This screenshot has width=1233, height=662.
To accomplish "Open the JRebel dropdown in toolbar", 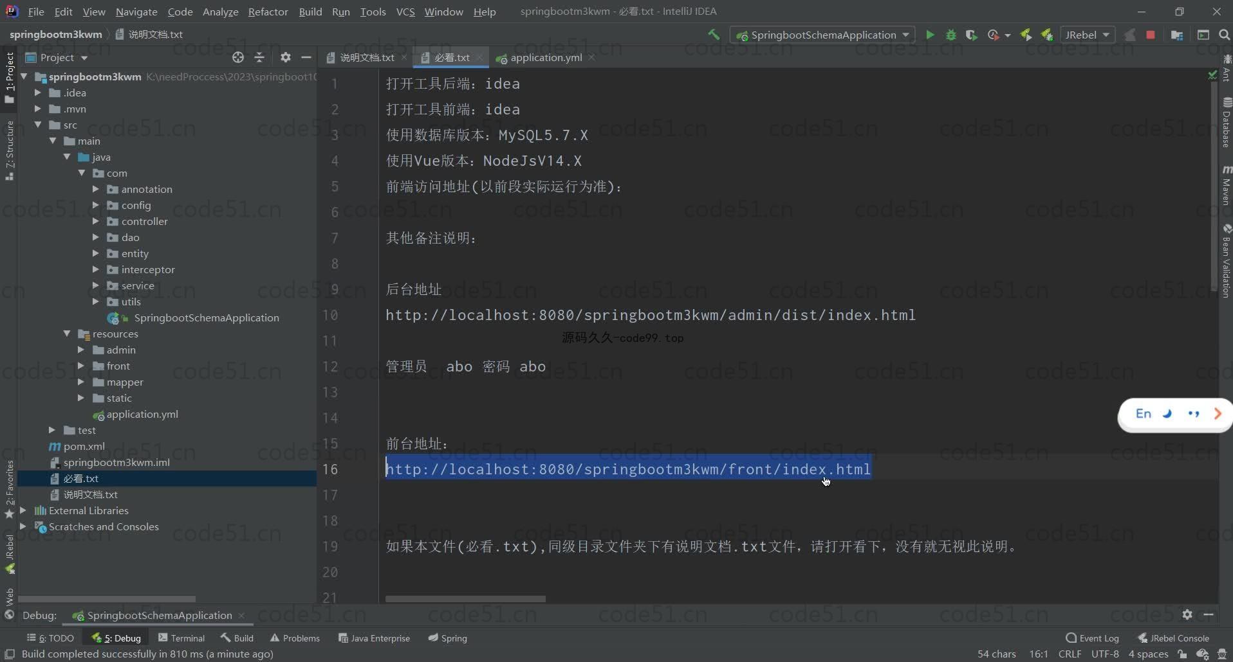I will click(x=1088, y=35).
